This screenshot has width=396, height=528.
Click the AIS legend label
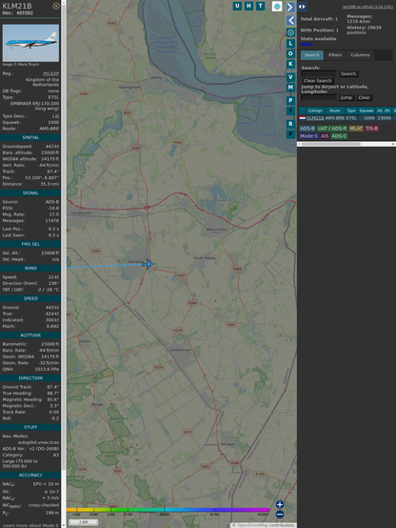tap(325, 136)
